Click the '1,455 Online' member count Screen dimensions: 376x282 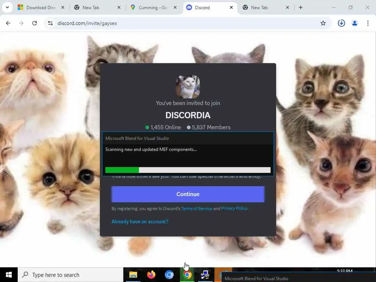[163, 127]
